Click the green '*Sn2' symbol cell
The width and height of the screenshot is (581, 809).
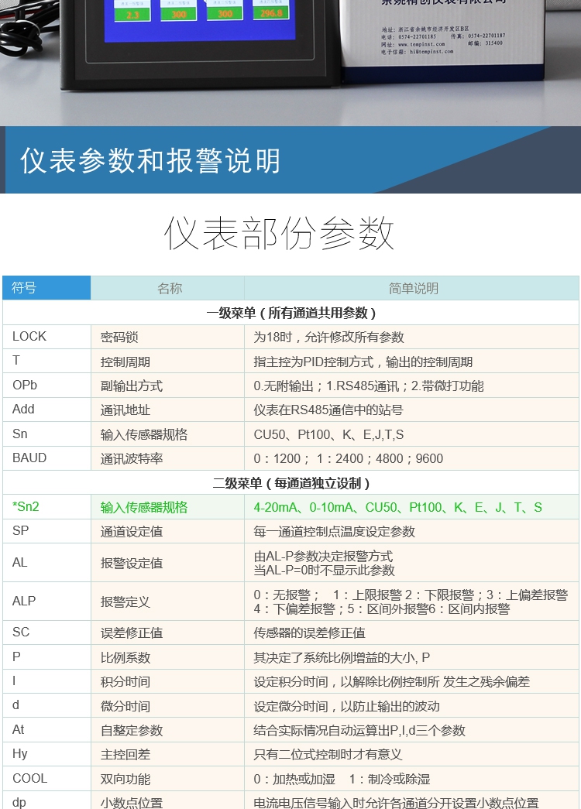46,507
